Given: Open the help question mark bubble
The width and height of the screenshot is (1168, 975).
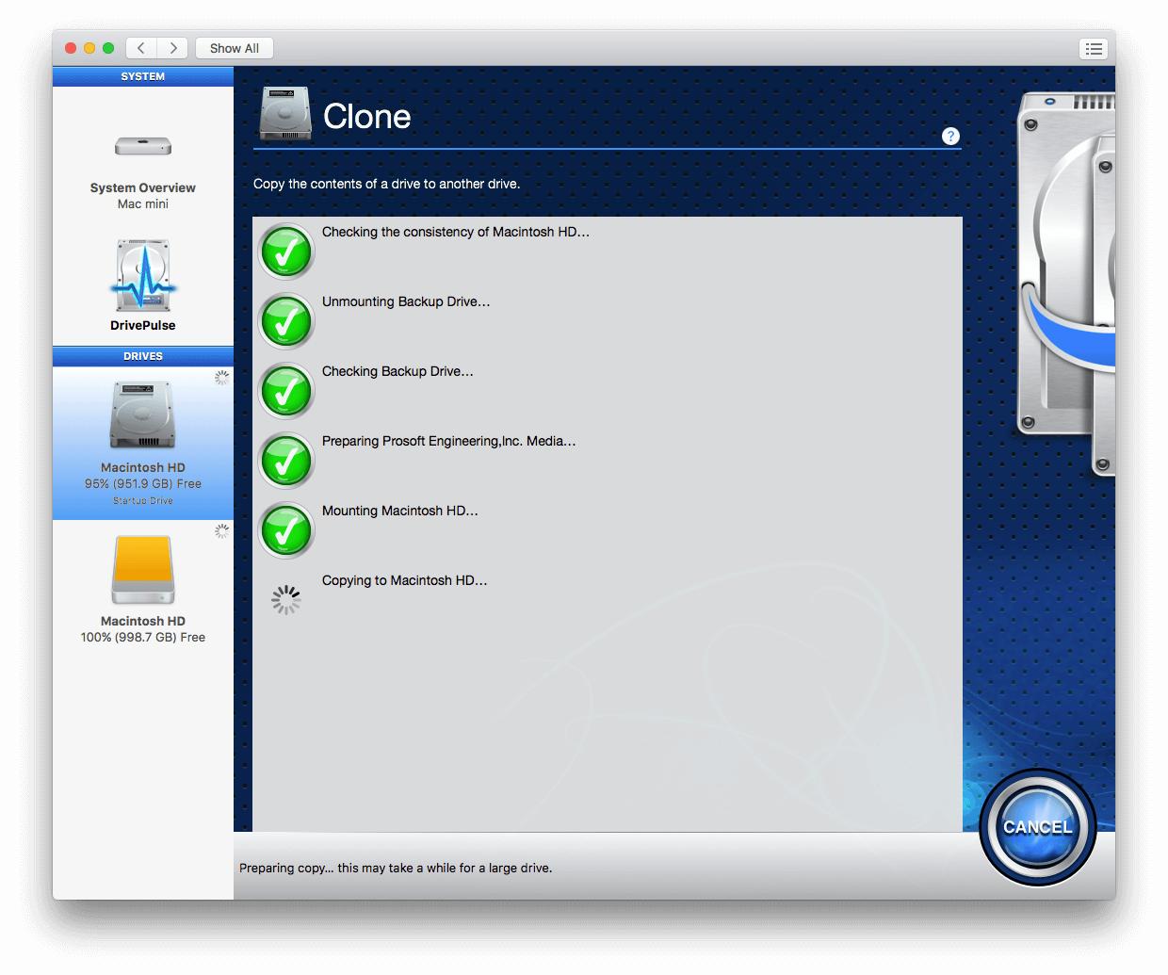Looking at the screenshot, I should tap(950, 136).
